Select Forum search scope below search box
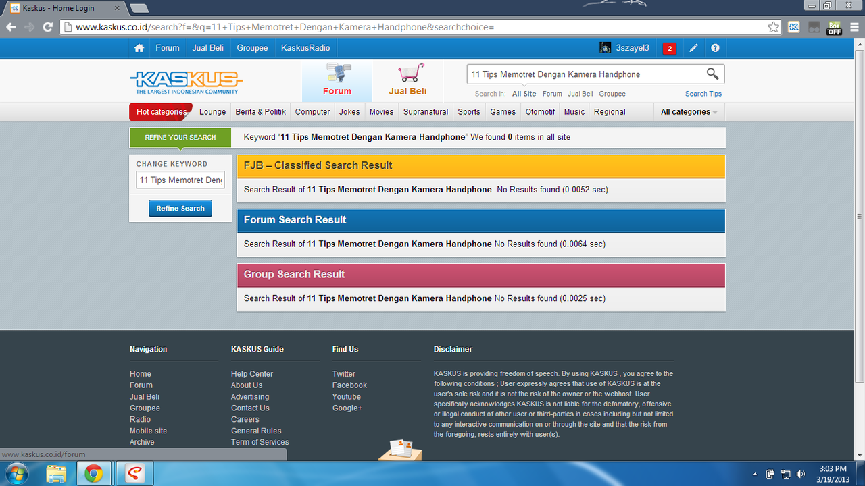Image resolution: width=865 pixels, height=486 pixels. tap(552, 94)
